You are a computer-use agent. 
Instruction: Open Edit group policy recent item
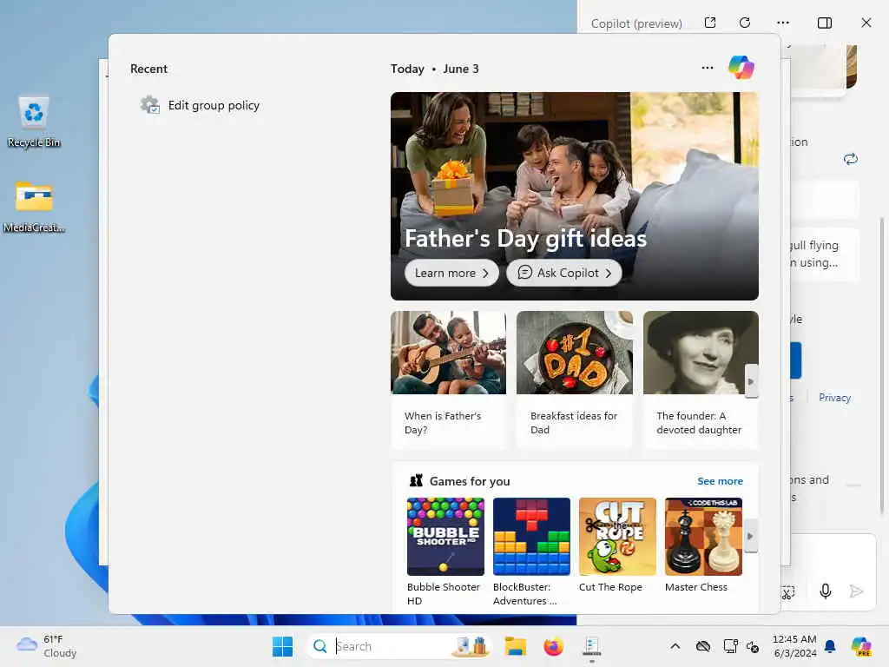pos(201,105)
